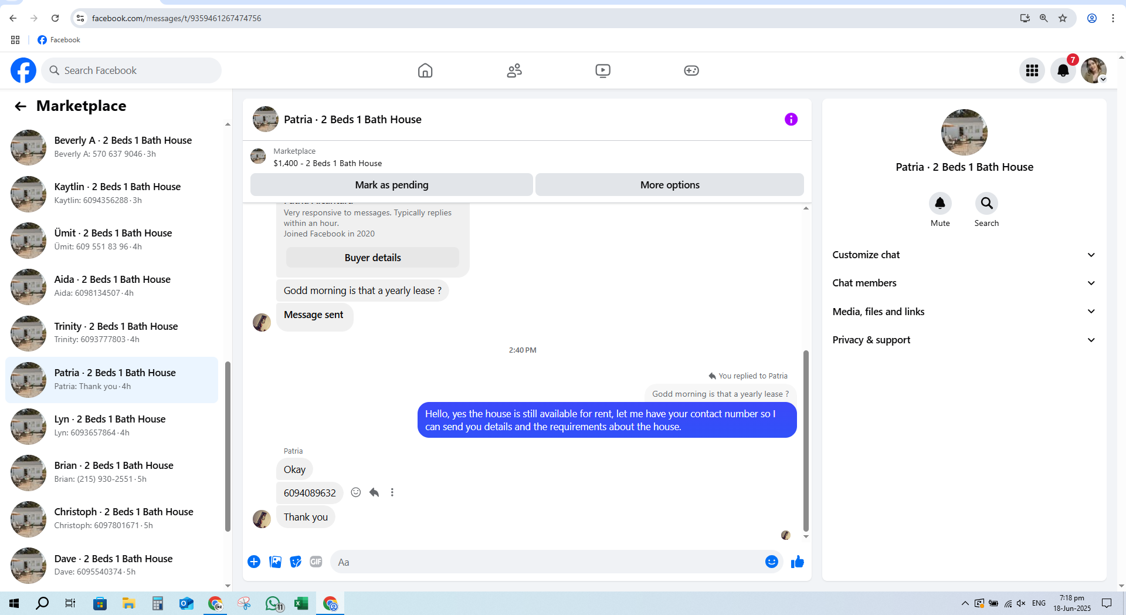Mute this conversation using bell icon
The image size is (1126, 615).
click(940, 204)
